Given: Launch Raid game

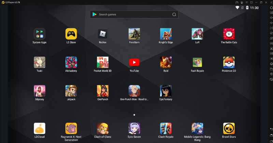Looking at the screenshot, I should pos(166,62).
